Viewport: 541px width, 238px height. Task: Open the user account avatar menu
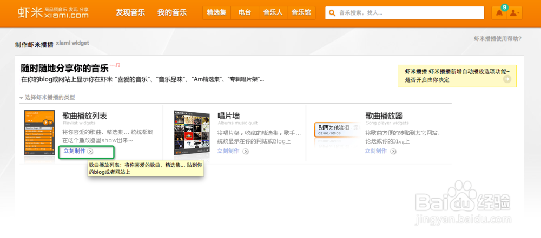515,13
